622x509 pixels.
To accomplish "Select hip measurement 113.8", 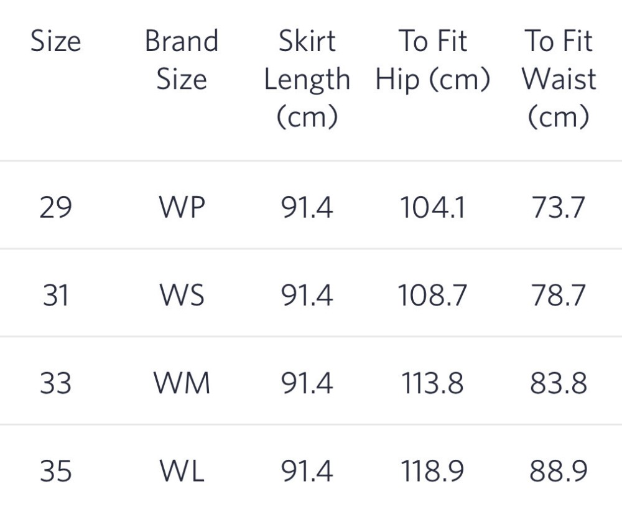I will click(x=432, y=383).
